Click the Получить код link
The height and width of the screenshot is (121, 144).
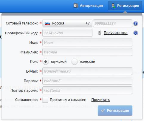click(116, 33)
